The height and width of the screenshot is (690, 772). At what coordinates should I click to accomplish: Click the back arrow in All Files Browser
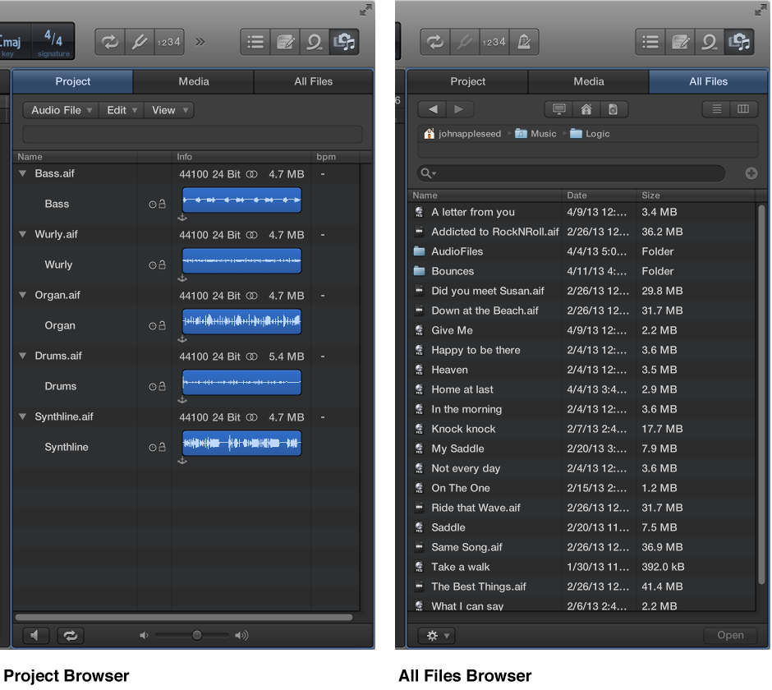pos(432,109)
